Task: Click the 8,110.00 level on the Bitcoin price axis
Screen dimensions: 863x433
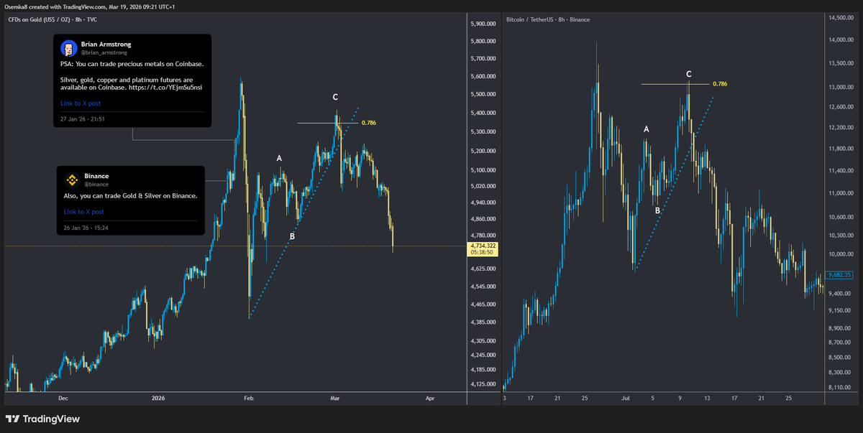Action: pos(840,388)
